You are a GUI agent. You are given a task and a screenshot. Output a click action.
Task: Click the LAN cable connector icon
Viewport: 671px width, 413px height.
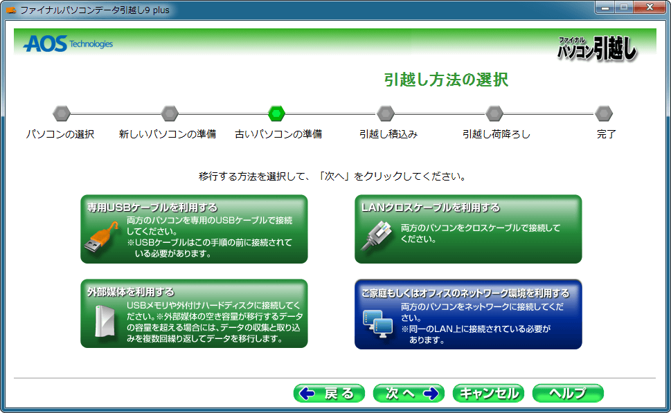(377, 235)
